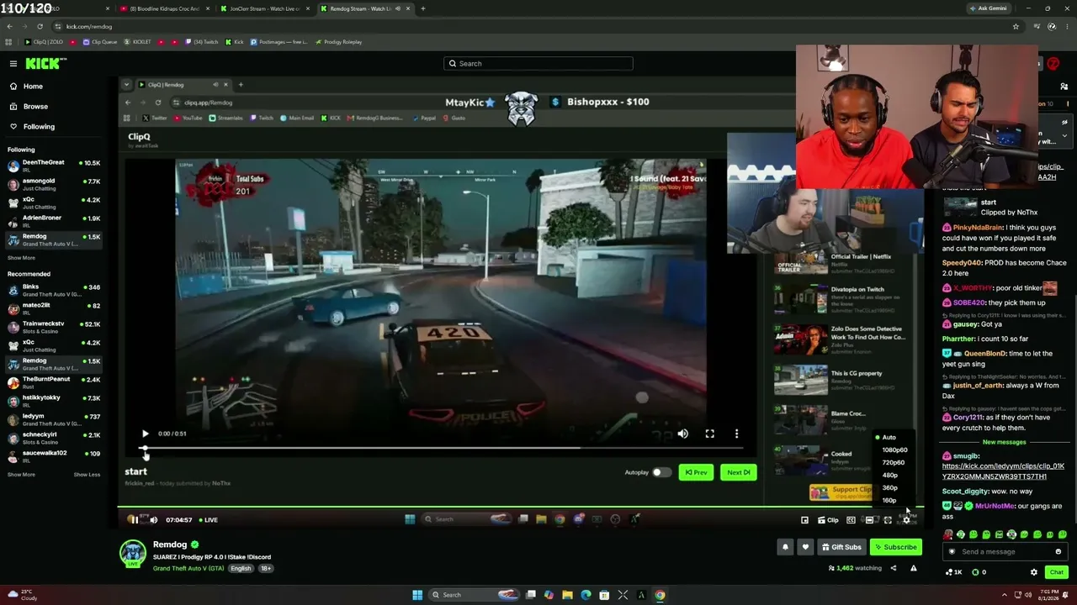Click the Send a message field

pyautogui.click(x=1005, y=552)
